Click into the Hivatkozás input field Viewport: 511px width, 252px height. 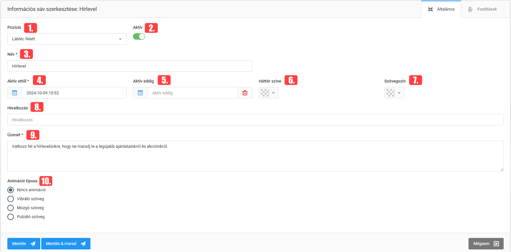pyautogui.click(x=255, y=120)
